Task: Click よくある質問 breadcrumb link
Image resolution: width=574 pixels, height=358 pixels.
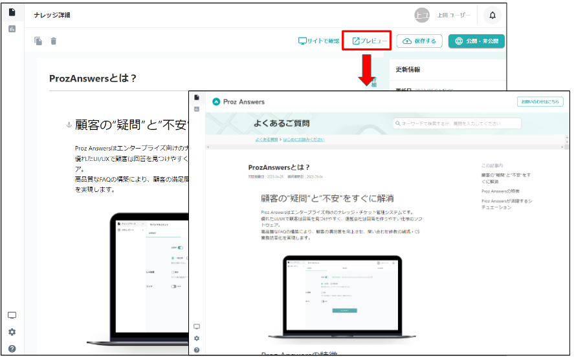Action: (x=267, y=140)
